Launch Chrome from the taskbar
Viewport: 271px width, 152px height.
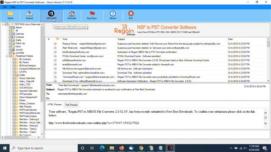(x=141, y=148)
